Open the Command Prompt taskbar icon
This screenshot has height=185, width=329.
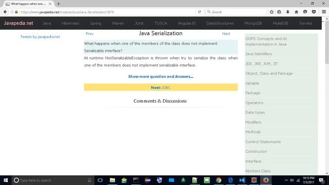136,180
